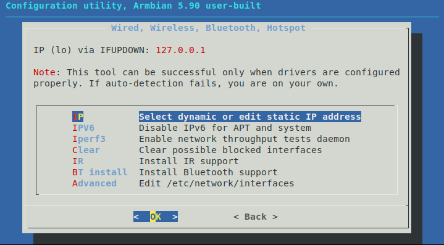Click 'Install Bluetooth support' description
The height and width of the screenshot is (245, 444).
click(208, 172)
